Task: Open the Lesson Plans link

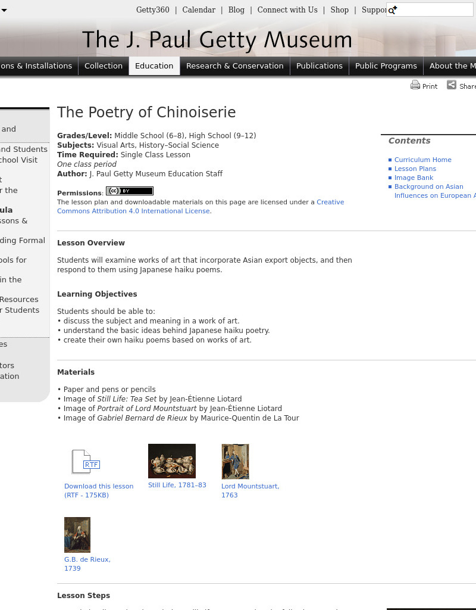Action: (415, 169)
